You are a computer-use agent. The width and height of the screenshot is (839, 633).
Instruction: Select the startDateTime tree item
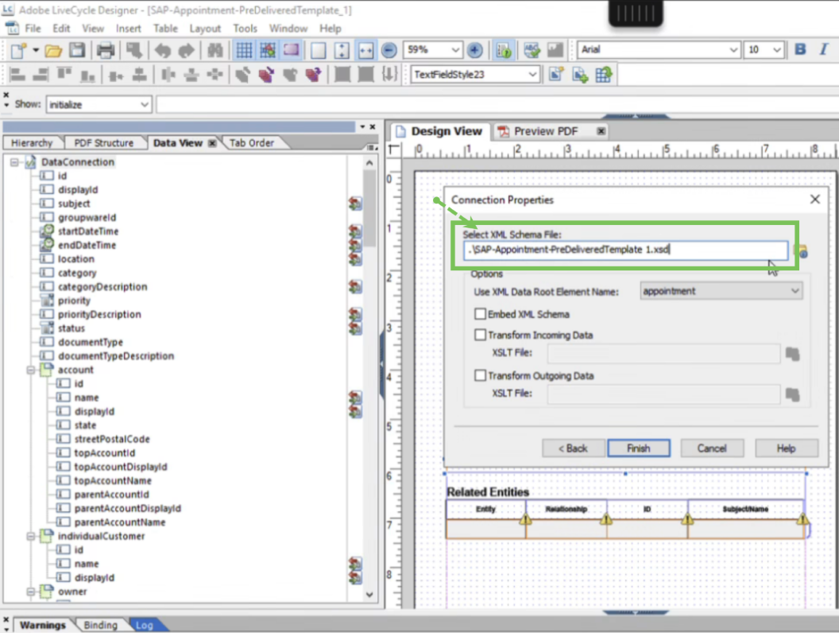(88, 231)
